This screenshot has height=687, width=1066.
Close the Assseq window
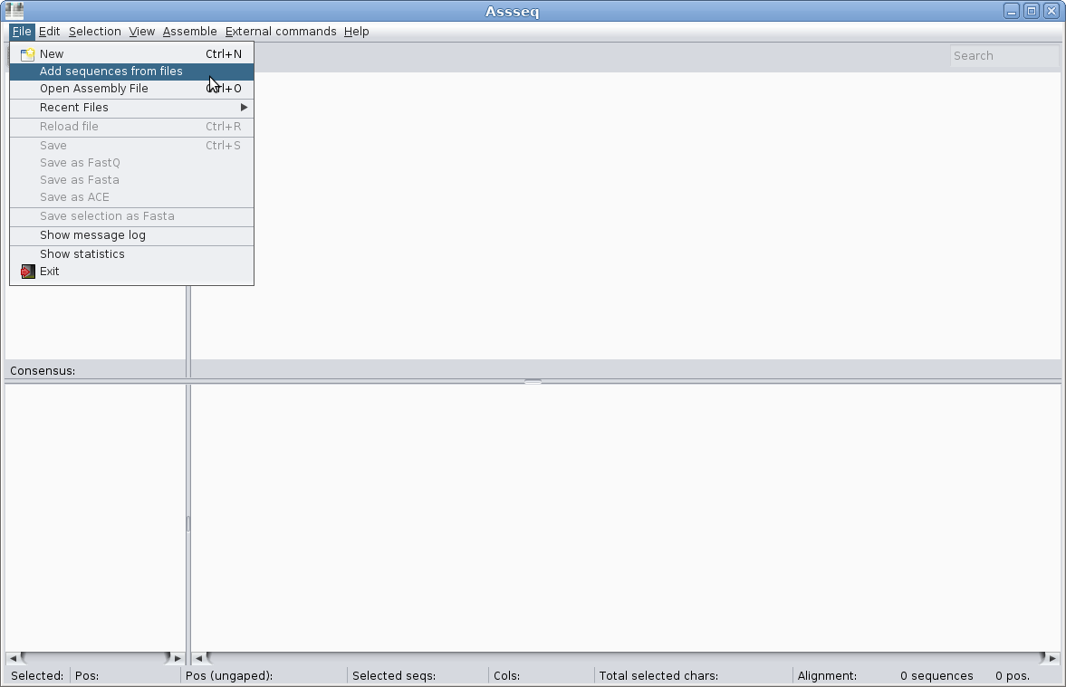pyautogui.click(x=1051, y=11)
